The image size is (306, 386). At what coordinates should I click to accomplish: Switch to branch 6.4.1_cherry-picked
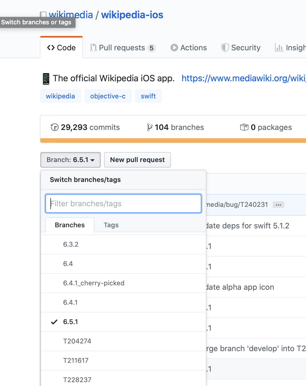click(x=94, y=283)
